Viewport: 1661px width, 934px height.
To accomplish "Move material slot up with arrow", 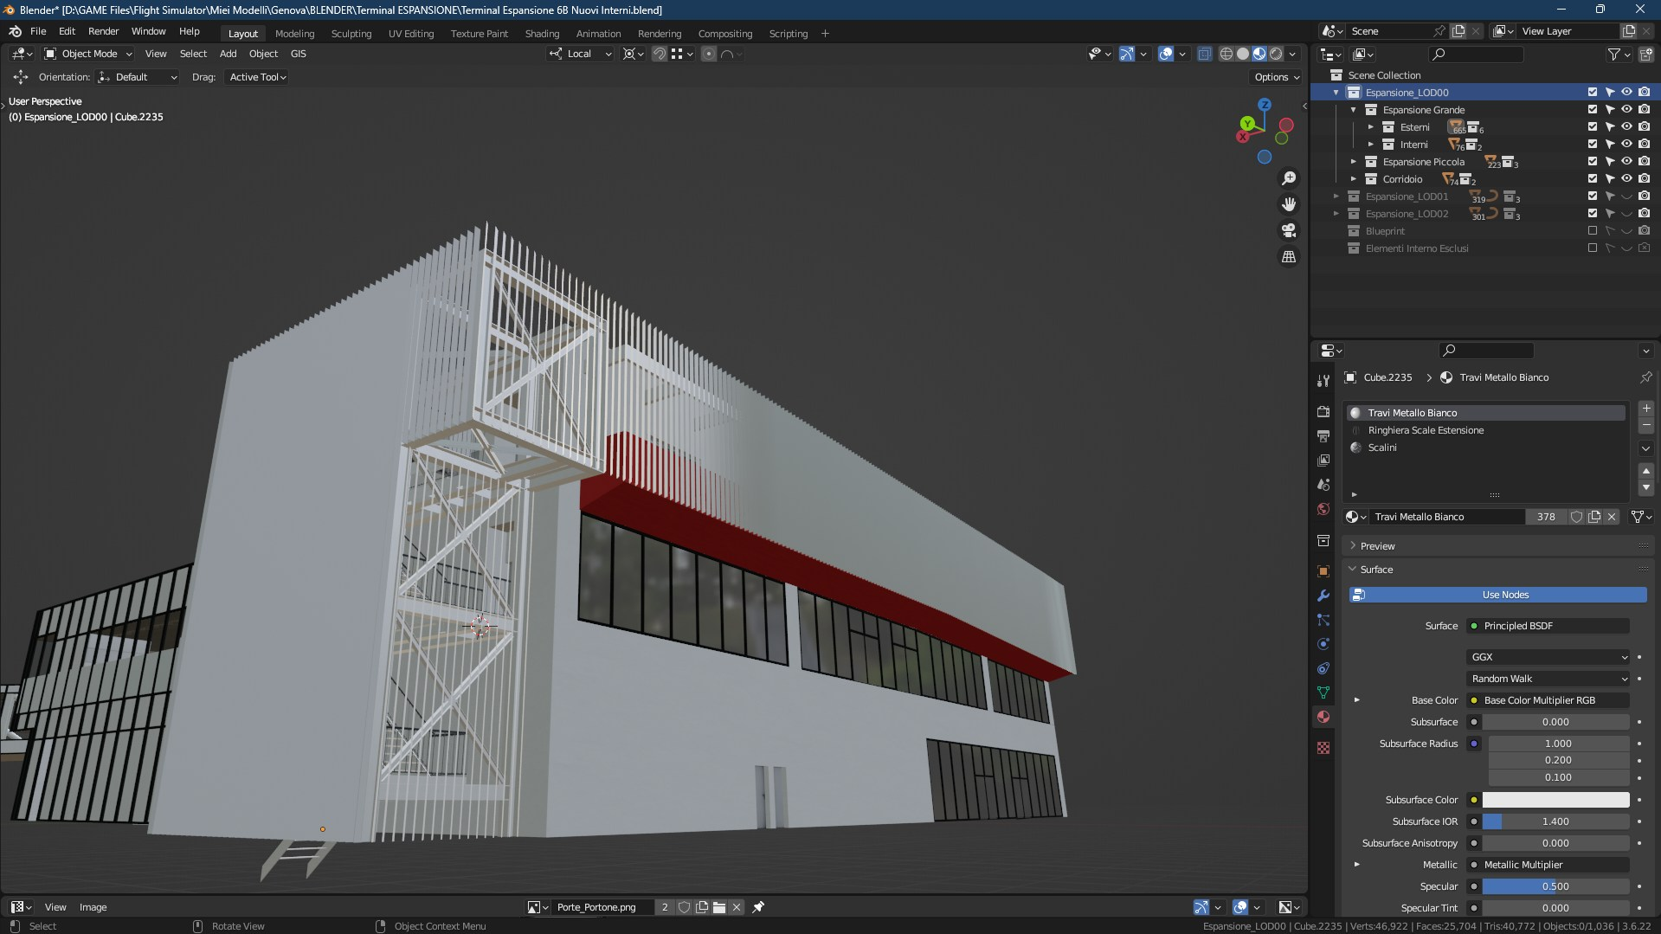I will pyautogui.click(x=1646, y=471).
